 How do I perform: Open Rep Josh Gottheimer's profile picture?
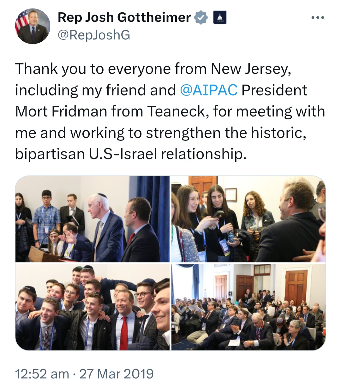coord(33,26)
